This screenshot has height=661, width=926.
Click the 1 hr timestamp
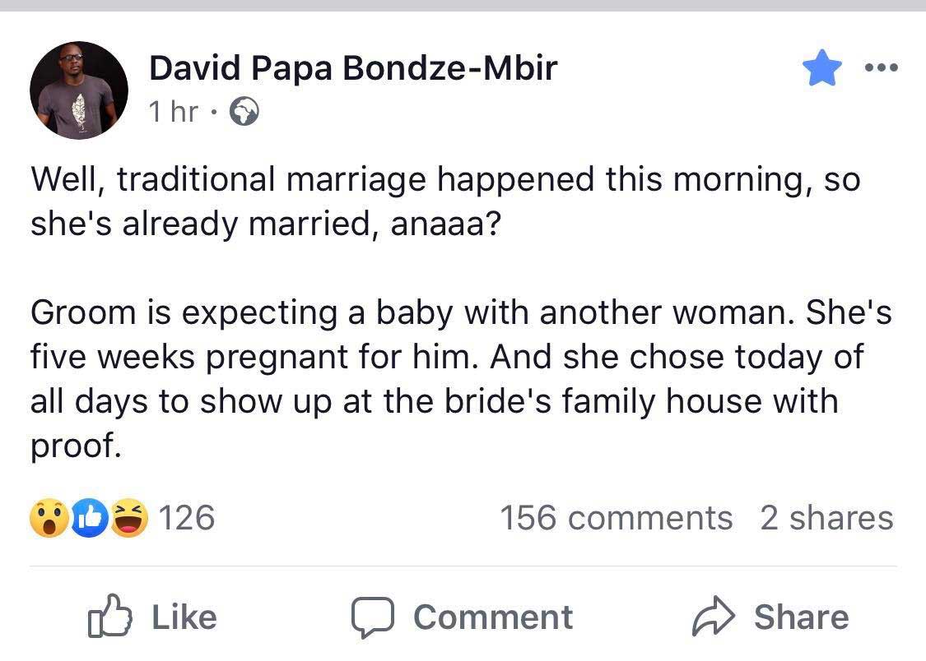point(173,112)
